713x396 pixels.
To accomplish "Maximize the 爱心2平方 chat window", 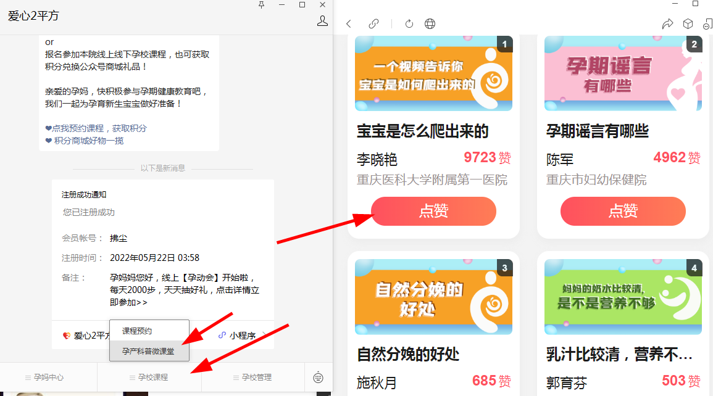I will pos(302,4).
